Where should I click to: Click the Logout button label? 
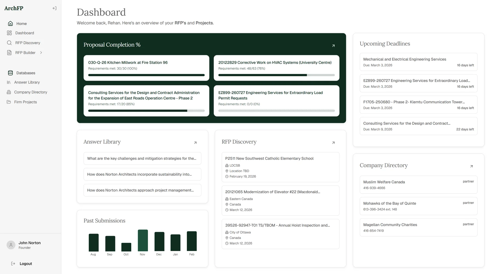(x=26, y=264)
